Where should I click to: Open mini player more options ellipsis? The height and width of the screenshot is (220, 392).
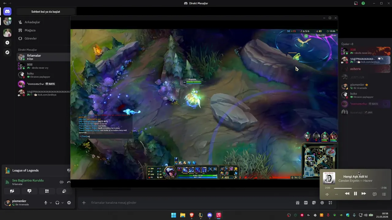tap(336, 194)
